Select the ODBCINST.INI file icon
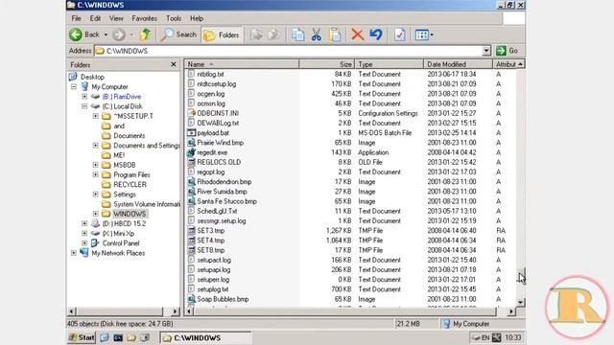Viewport: 614px width, 345px height. 191,113
